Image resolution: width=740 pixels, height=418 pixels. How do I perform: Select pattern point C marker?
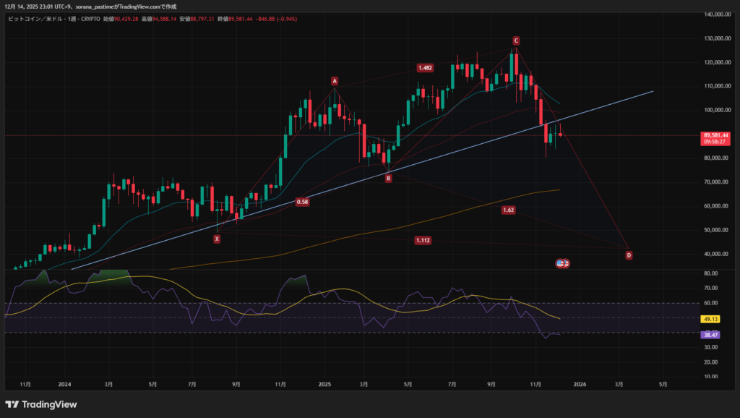coord(516,40)
